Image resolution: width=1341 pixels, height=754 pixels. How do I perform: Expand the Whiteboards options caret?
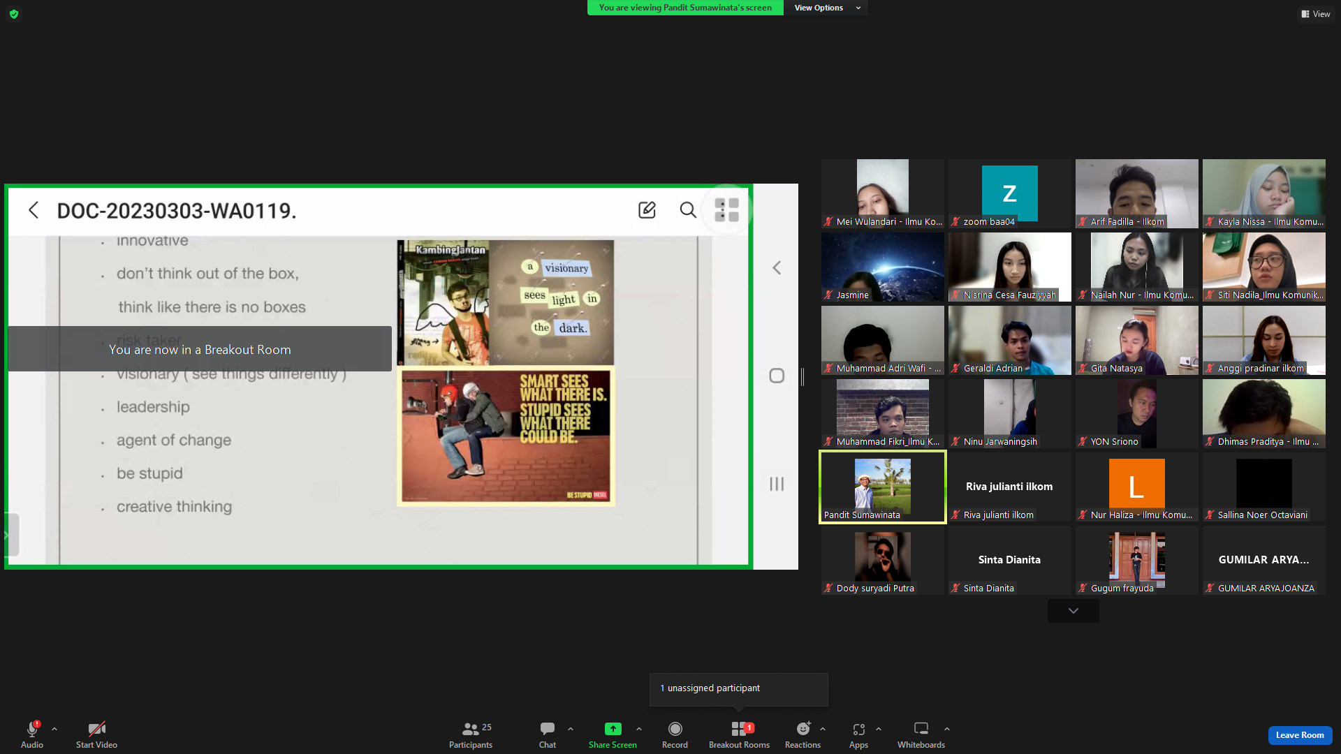click(947, 729)
